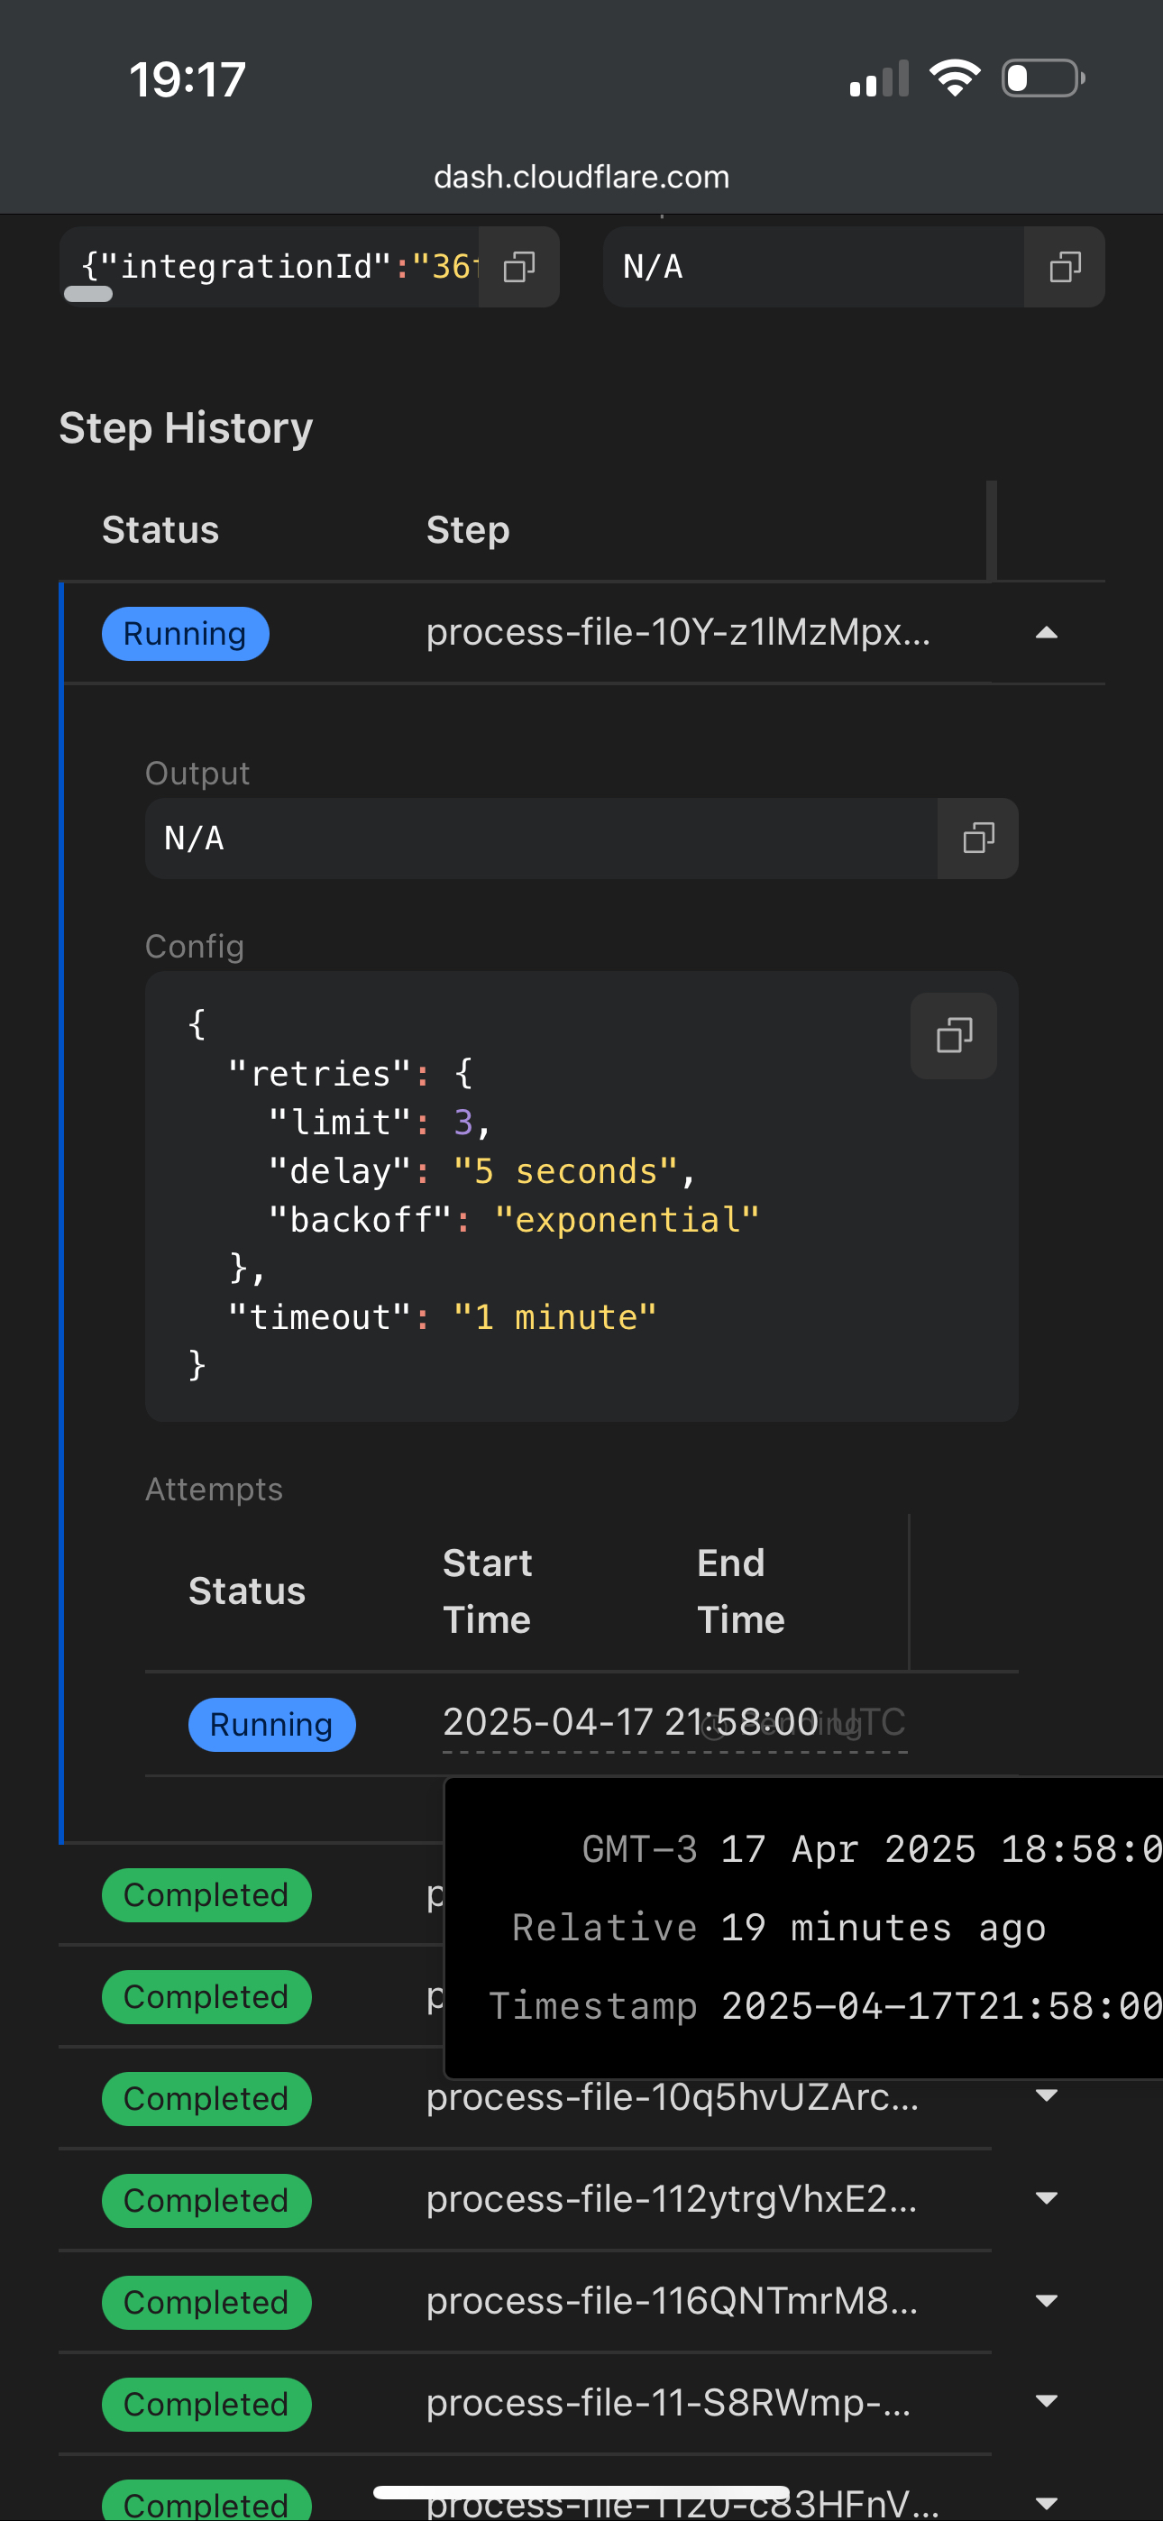Expand the process-file-116QNTmrM8 step

tap(1047, 2300)
